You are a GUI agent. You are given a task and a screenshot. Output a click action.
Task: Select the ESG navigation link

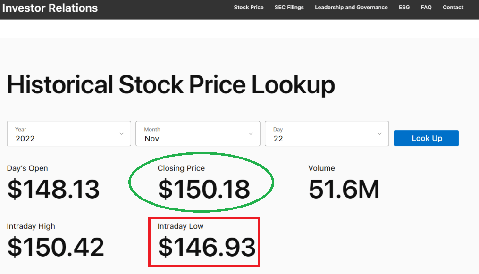(404, 8)
